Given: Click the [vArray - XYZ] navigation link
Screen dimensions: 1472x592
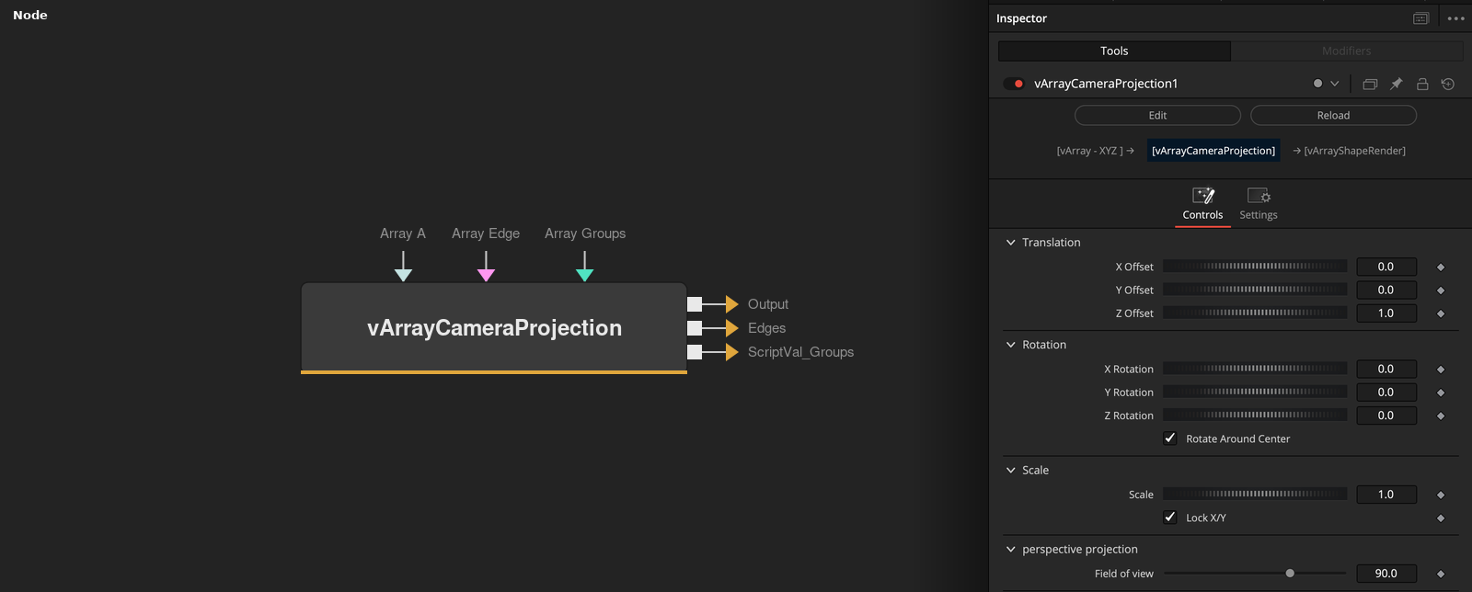Looking at the screenshot, I should click(1095, 151).
